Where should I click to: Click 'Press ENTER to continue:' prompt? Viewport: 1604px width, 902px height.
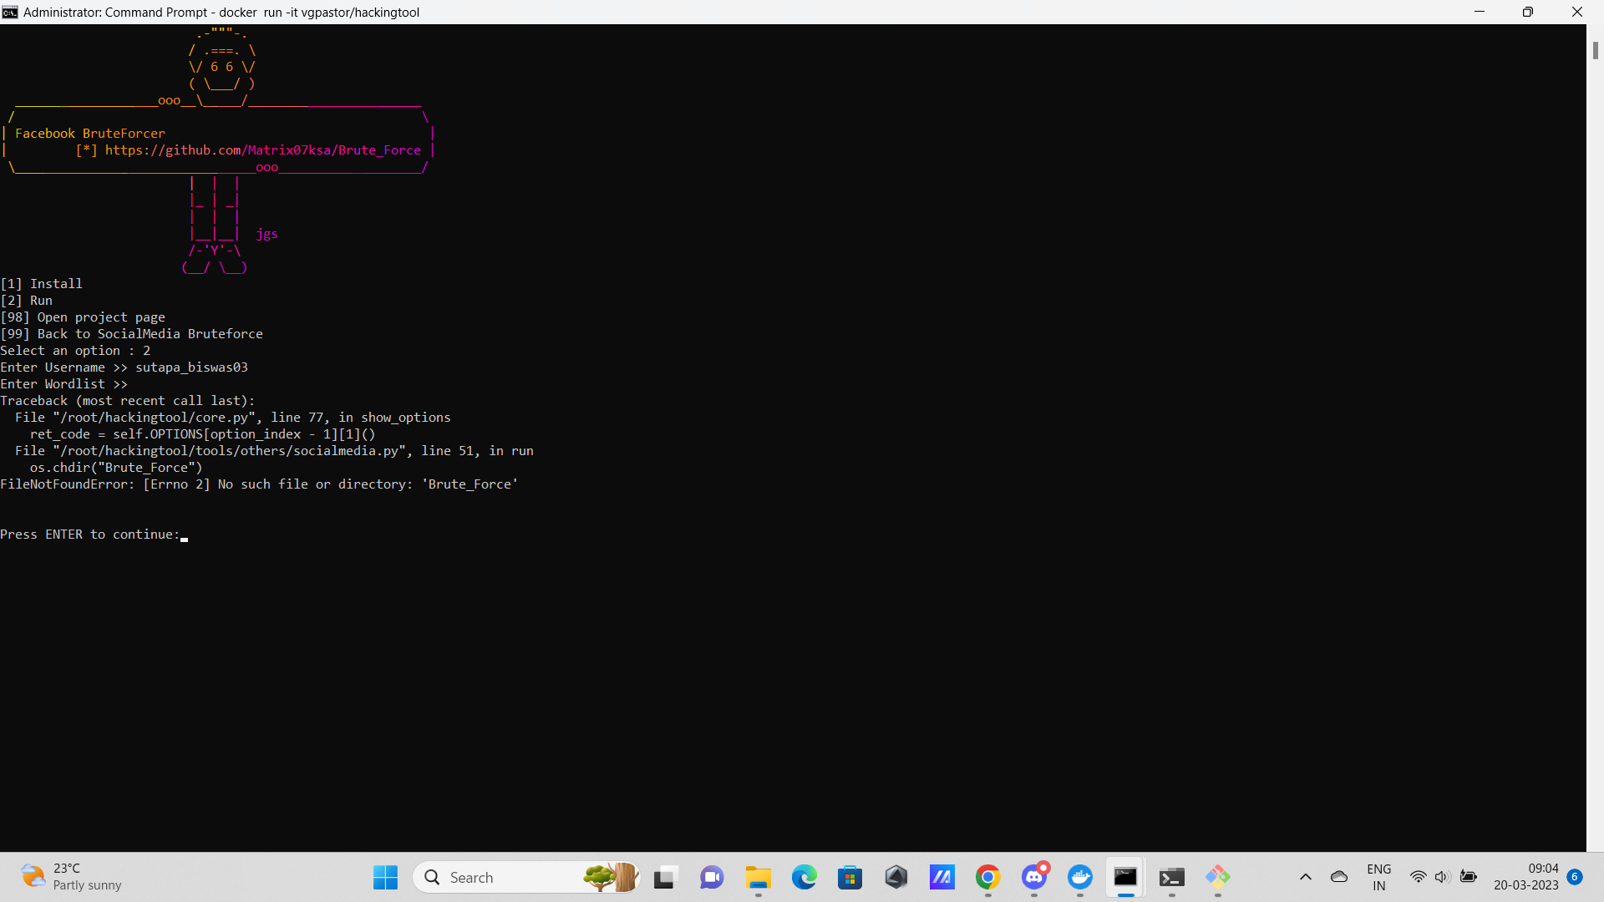pos(90,535)
